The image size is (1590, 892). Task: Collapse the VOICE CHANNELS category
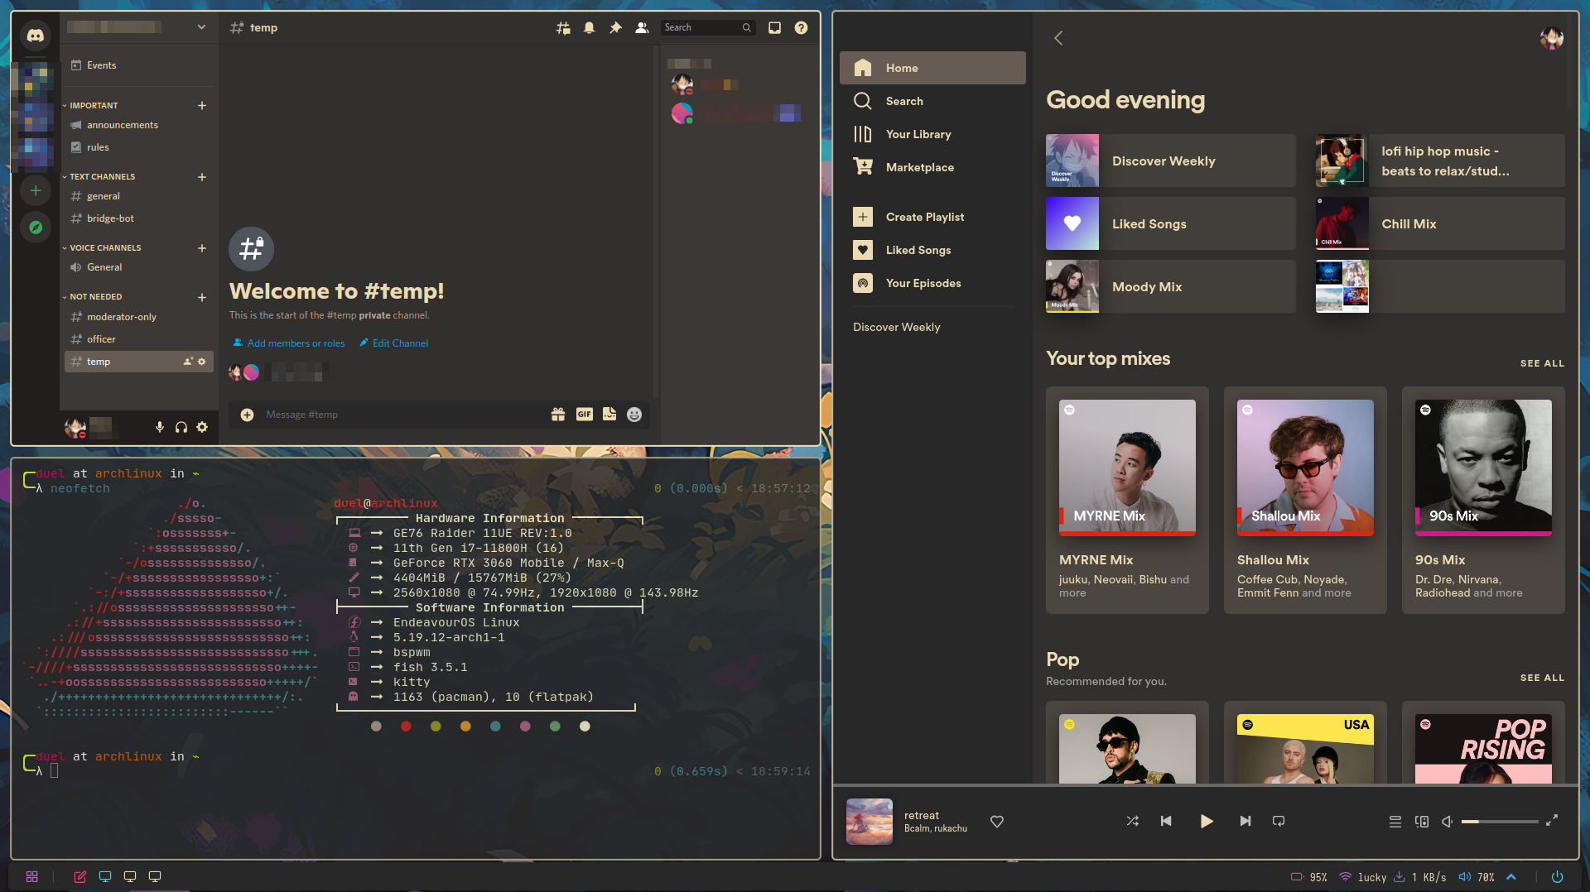point(104,248)
